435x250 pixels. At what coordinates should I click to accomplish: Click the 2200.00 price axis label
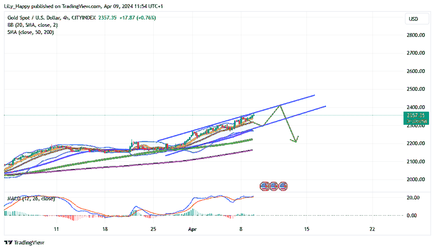tap(415, 143)
